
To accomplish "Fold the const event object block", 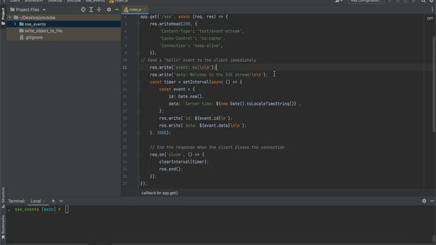I will tap(138, 89).
